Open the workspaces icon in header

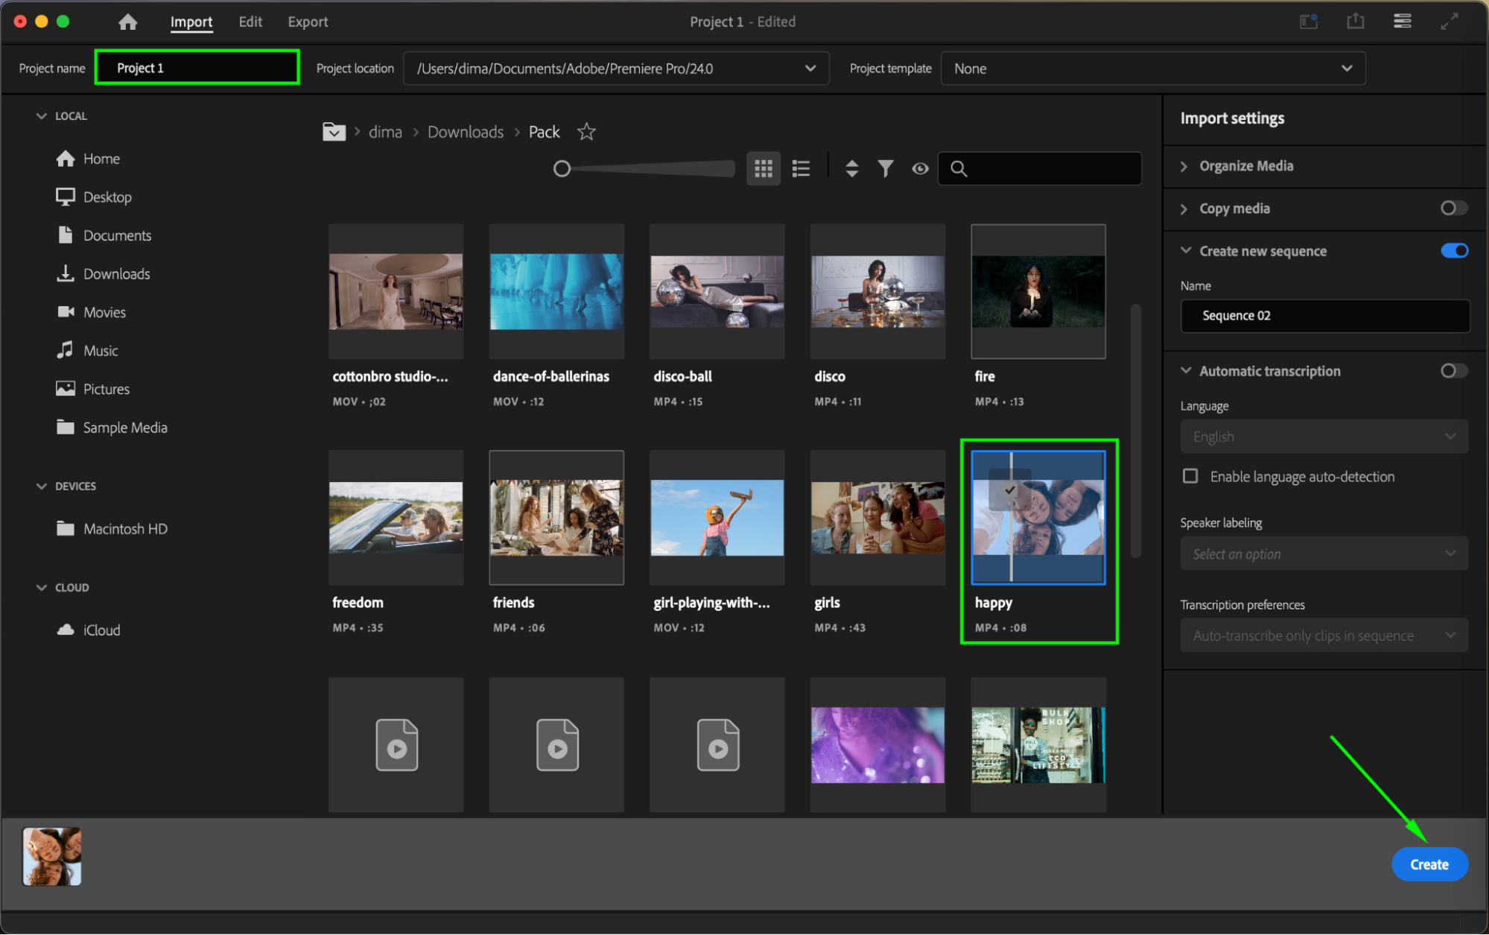click(x=1308, y=22)
